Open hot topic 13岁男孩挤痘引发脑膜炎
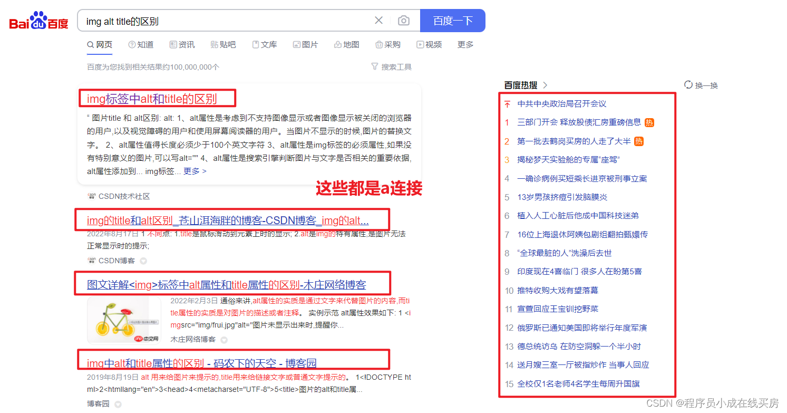787x413 pixels. point(562,197)
